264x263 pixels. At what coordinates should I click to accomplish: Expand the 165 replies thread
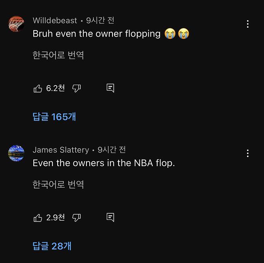coord(54,117)
